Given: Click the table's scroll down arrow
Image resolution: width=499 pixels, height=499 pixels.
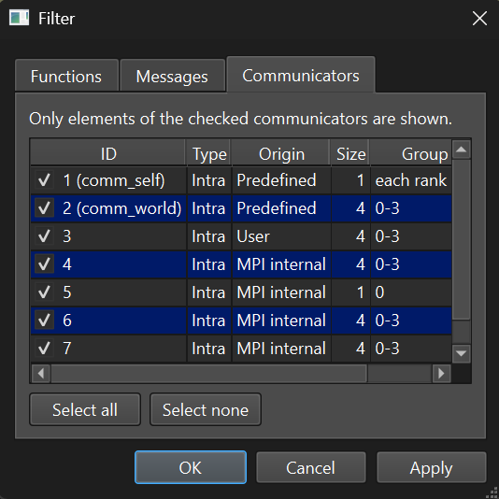Looking at the screenshot, I should 462,353.
